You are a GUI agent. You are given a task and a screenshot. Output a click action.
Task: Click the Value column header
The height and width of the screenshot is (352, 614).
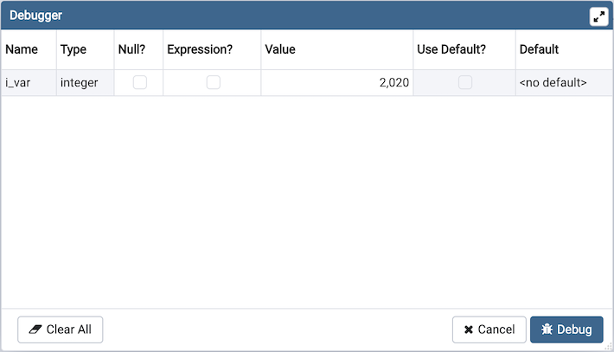click(280, 49)
